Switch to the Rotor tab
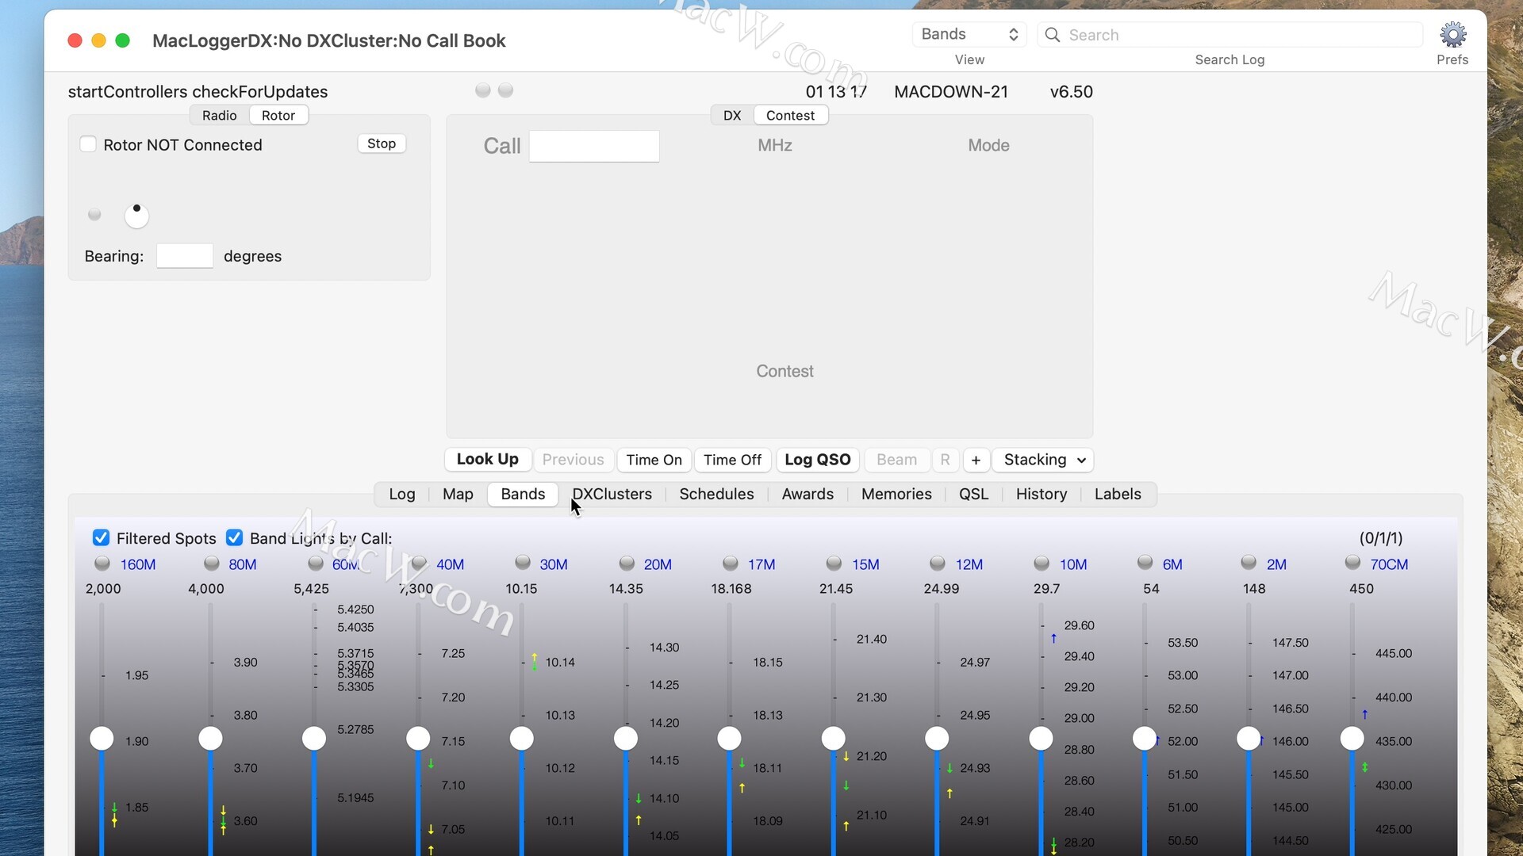 coord(278,116)
